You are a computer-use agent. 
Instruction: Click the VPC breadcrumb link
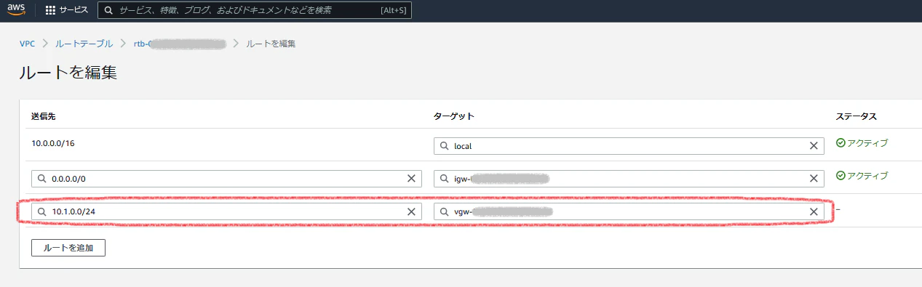pos(27,44)
